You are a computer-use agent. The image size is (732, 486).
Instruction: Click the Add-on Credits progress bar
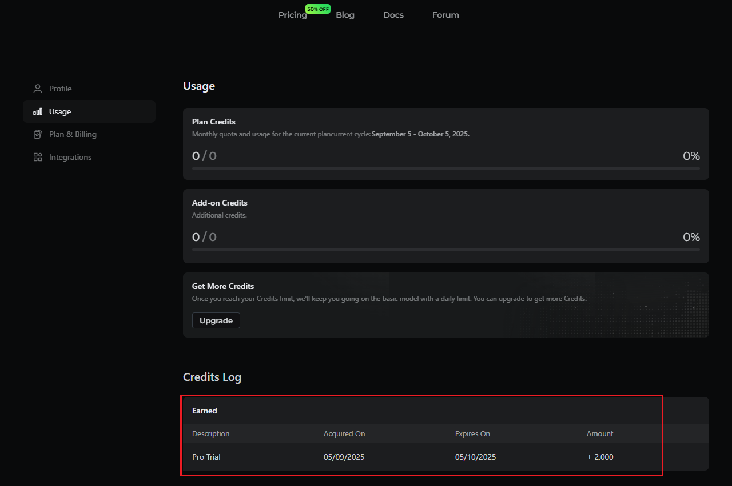445,250
